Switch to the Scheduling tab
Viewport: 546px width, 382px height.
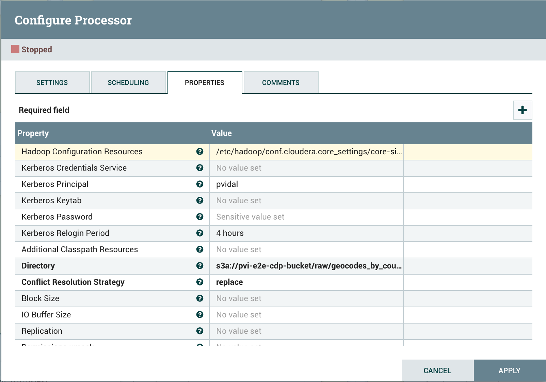(128, 82)
